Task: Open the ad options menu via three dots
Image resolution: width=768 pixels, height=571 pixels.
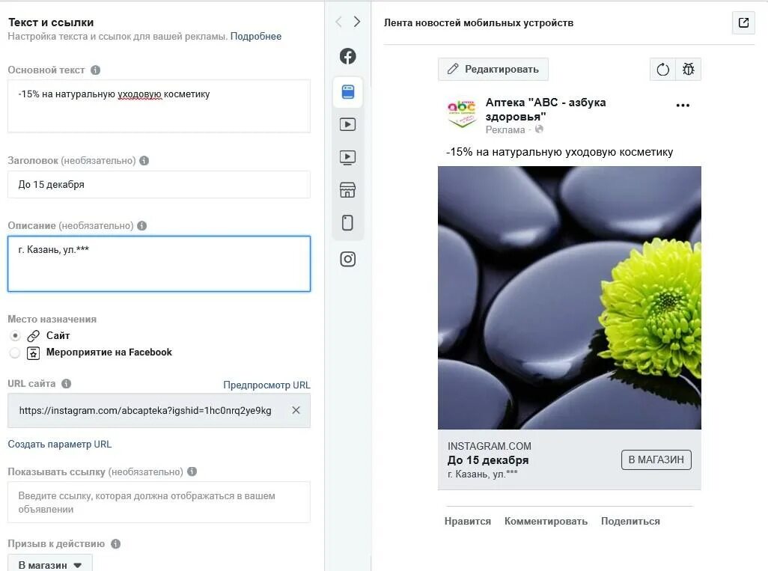Action: click(682, 105)
